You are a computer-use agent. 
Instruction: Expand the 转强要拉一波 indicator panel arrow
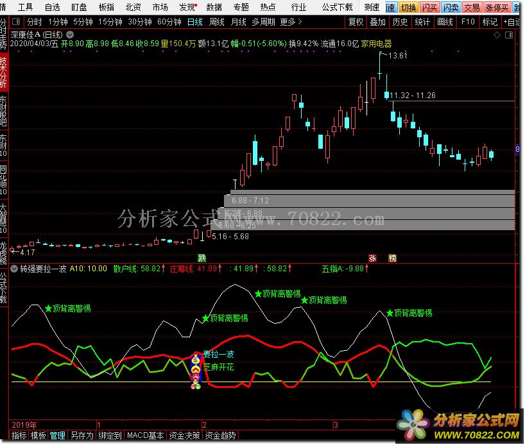click(15, 269)
